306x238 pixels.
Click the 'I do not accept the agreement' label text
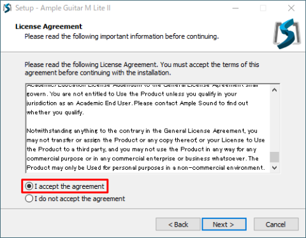click(x=80, y=198)
